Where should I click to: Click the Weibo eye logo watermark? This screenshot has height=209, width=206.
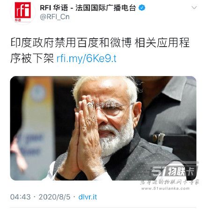(x=90, y=105)
